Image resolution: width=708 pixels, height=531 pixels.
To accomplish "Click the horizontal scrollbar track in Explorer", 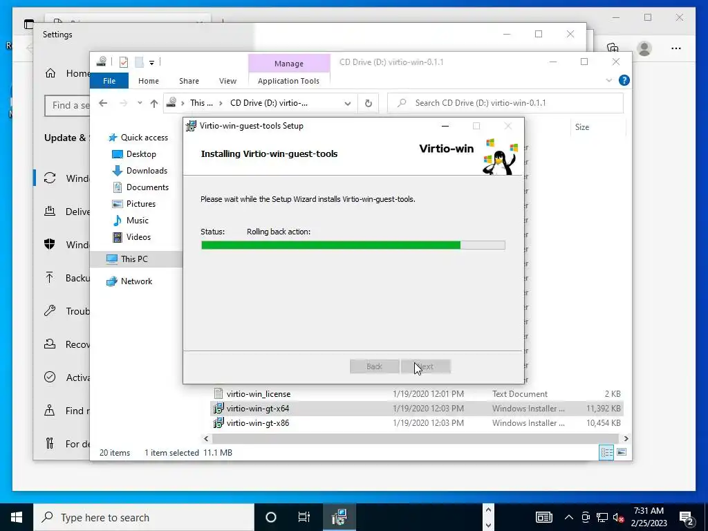I will 415,438.
